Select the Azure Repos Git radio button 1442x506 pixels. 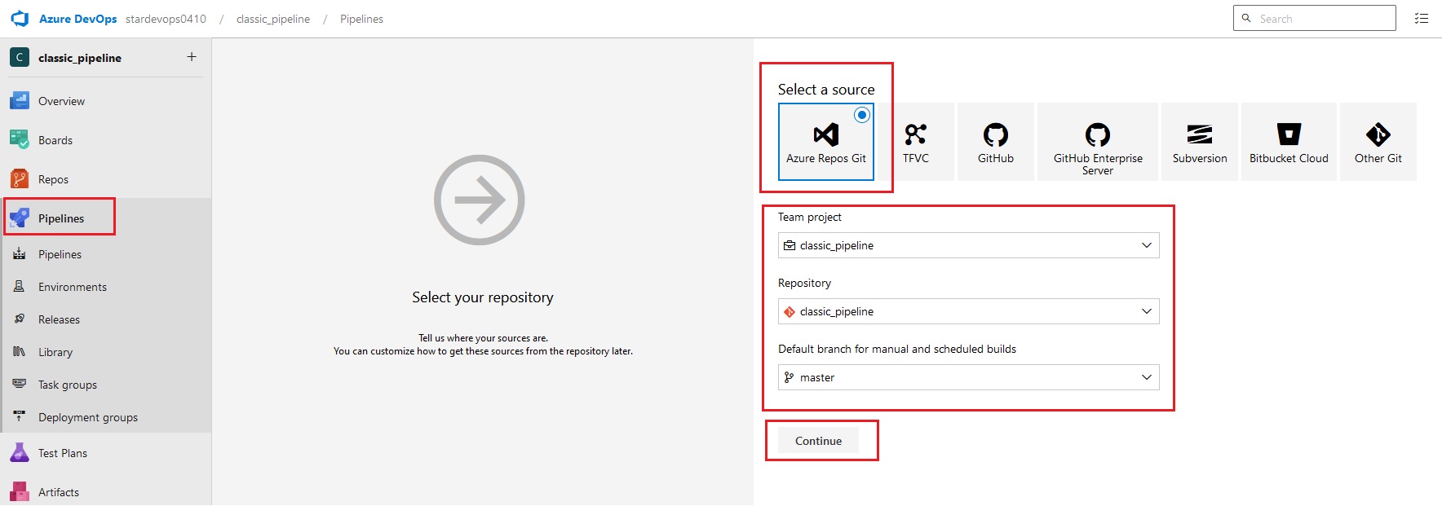click(x=862, y=115)
